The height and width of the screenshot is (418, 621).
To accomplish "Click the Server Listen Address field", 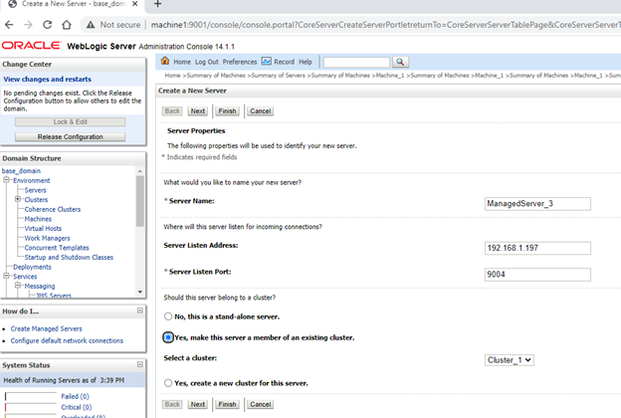I will [x=537, y=248].
